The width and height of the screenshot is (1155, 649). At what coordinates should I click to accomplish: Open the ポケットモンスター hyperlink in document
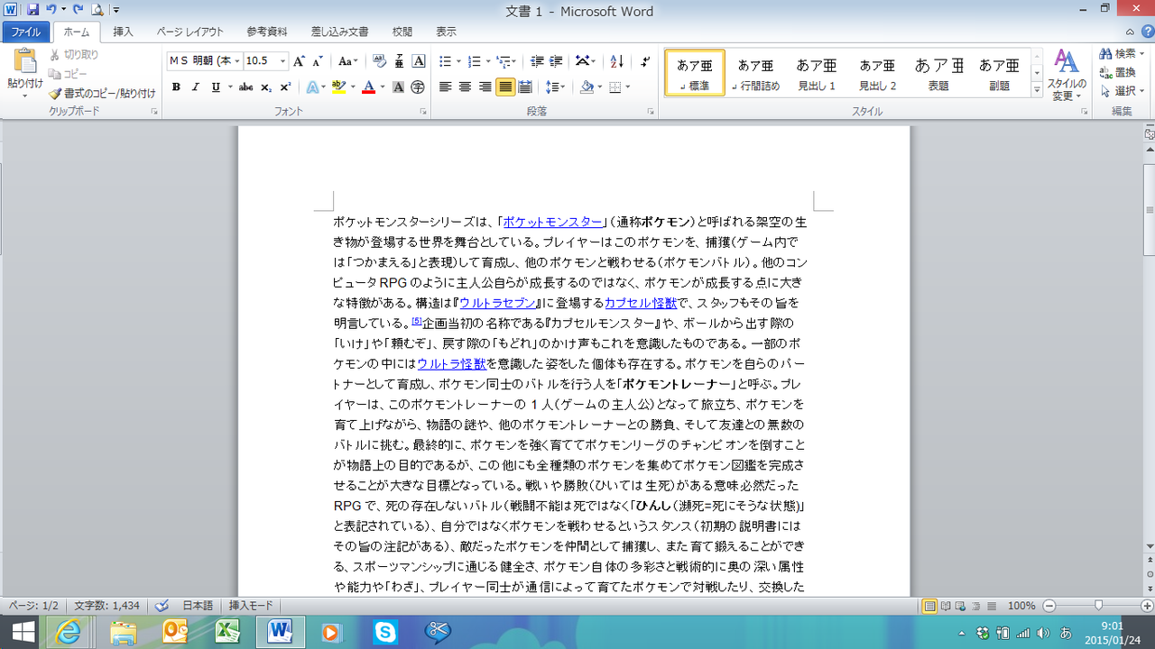click(x=552, y=222)
